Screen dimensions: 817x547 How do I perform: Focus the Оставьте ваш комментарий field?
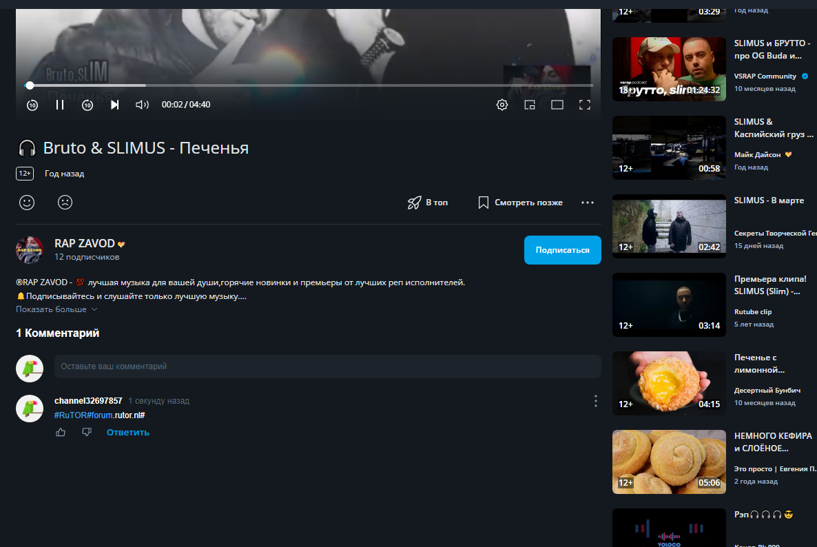[327, 367]
